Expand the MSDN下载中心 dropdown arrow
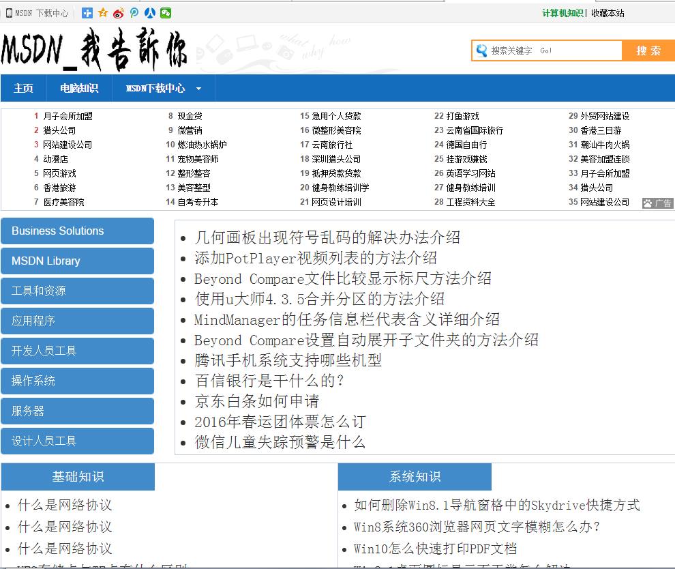 tap(198, 89)
